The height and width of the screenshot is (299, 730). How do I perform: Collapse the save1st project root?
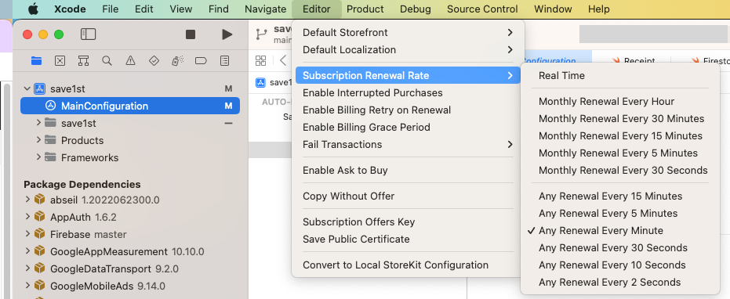(27, 88)
